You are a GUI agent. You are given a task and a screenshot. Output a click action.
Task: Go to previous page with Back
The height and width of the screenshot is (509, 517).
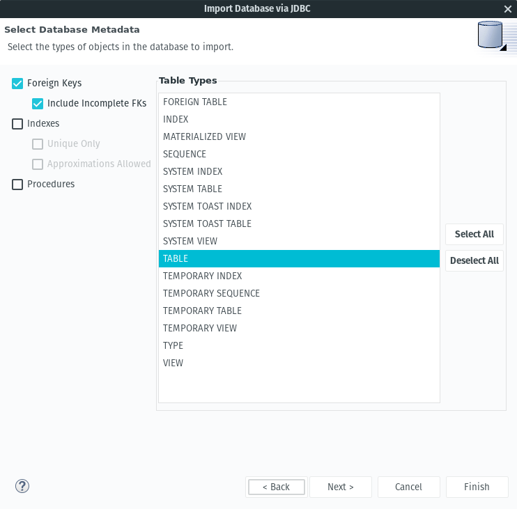tap(277, 487)
